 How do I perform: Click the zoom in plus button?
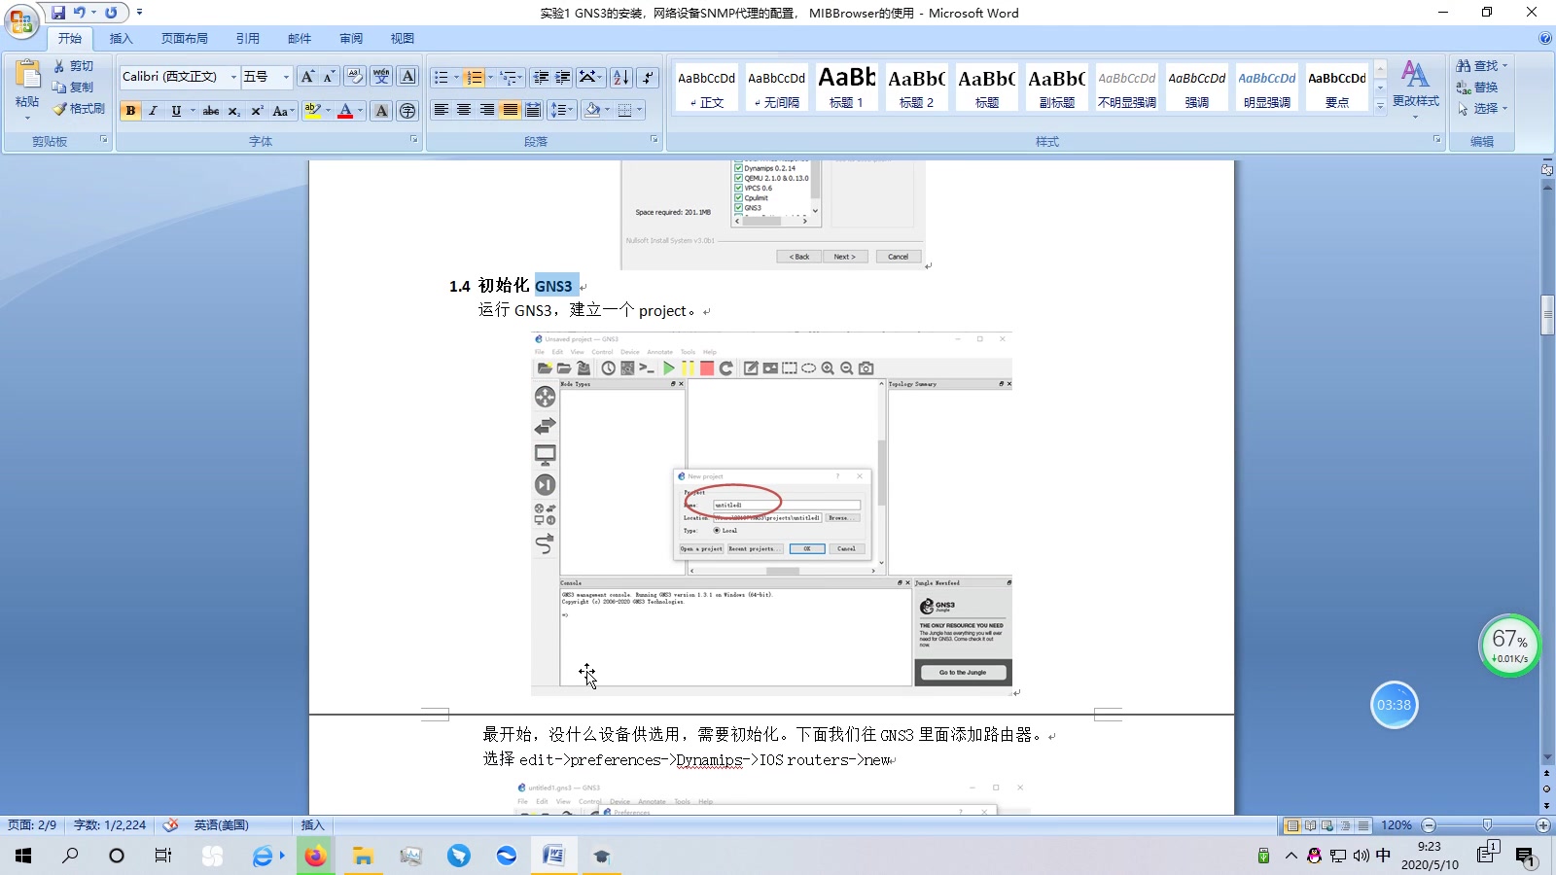click(1543, 825)
